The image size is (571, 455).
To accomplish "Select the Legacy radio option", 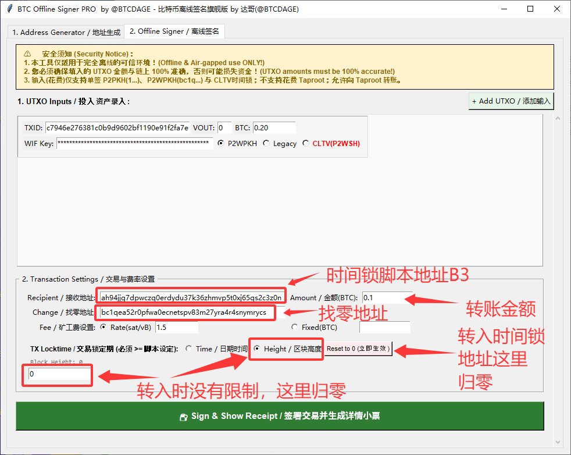I will pyautogui.click(x=266, y=143).
